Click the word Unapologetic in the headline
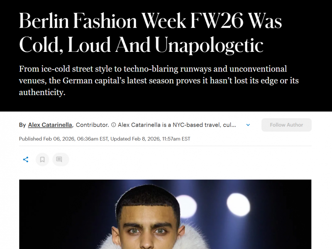The width and height of the screenshot is (332, 249). tap(209, 45)
